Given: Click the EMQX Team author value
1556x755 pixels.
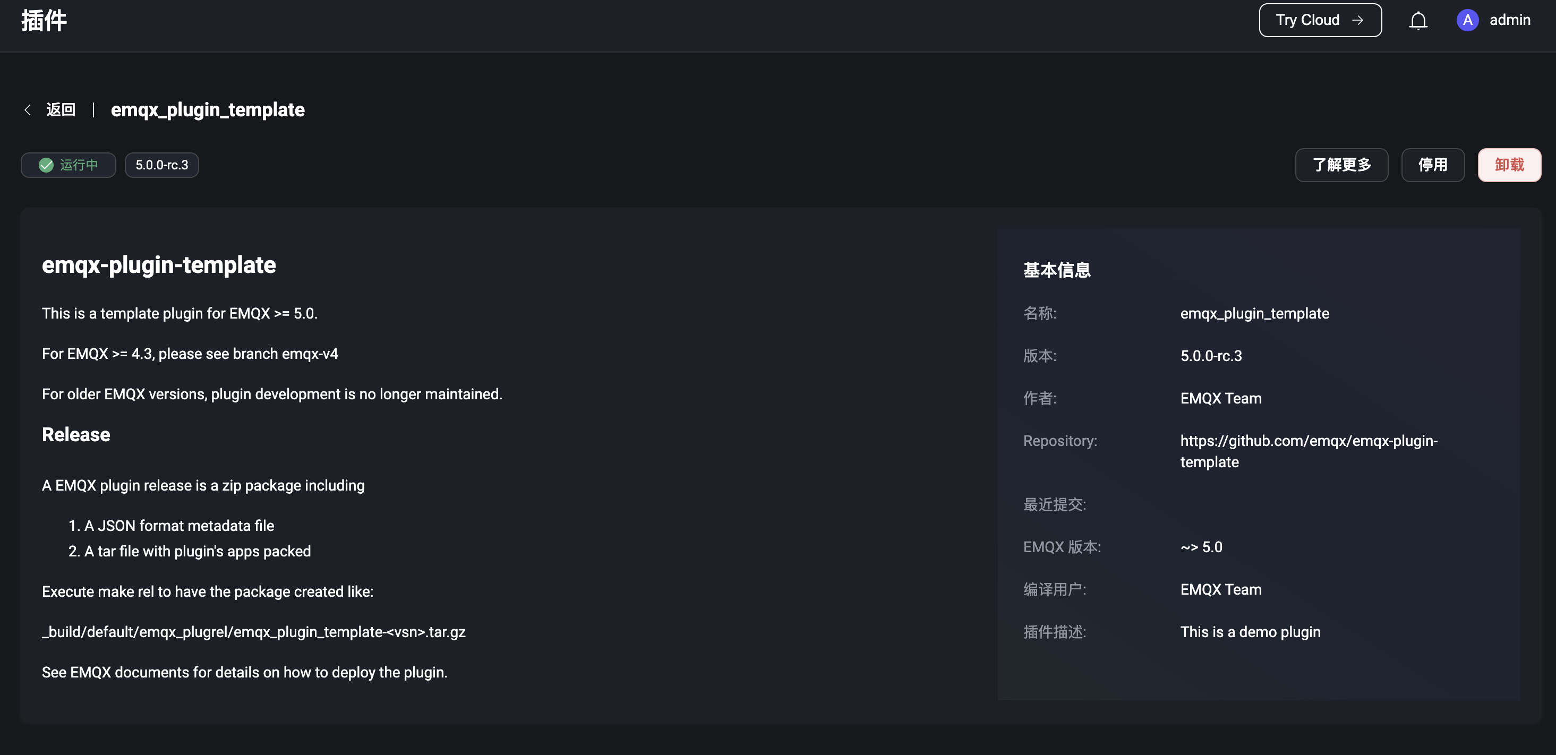Looking at the screenshot, I should tap(1220, 398).
